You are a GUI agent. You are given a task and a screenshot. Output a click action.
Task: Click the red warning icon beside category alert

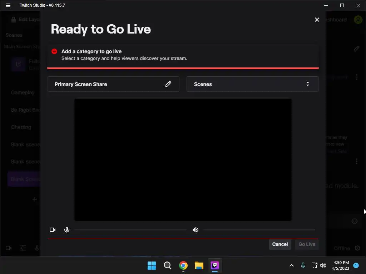click(x=54, y=51)
